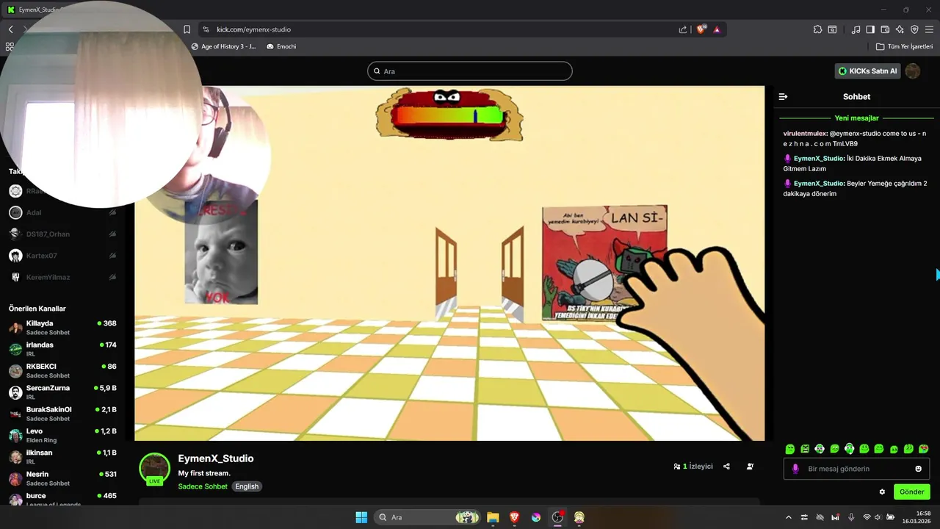This screenshot has height=529, width=940.
Task: Open OBS Studio taskbar icon
Action: [557, 517]
